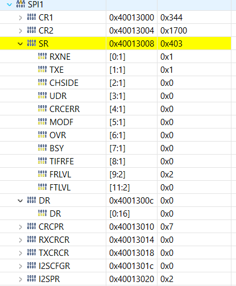The width and height of the screenshot is (236, 286).
Task: Expand the CR2 register
Action: pyautogui.click(x=20, y=31)
